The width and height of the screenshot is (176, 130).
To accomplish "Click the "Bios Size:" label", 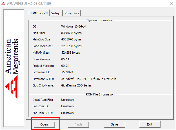I will coord(39,33).
